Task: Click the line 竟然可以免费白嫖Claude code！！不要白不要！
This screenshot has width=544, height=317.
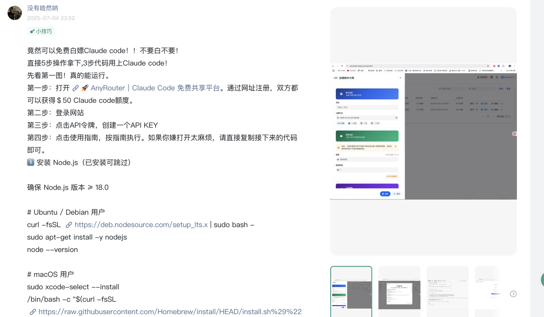Action: (x=103, y=51)
